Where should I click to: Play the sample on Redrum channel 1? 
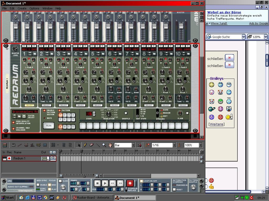coord(34,46)
